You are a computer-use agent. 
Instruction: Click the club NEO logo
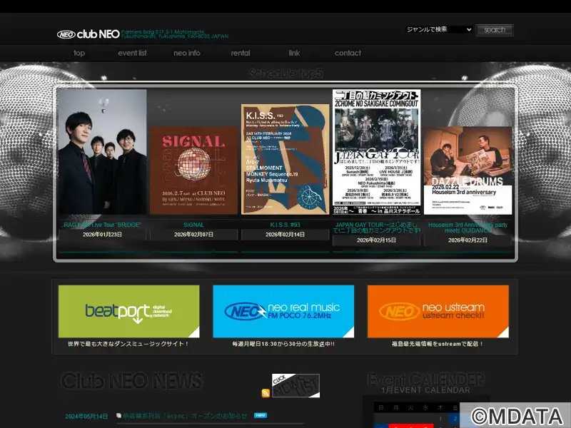(89, 34)
